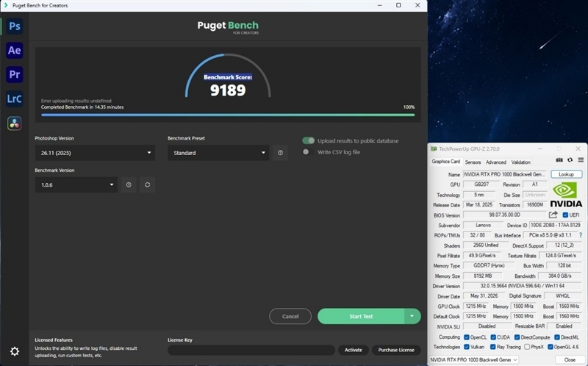The image size is (588, 366).
Task: Open the Photoshop Version dropdown
Action: (x=95, y=153)
